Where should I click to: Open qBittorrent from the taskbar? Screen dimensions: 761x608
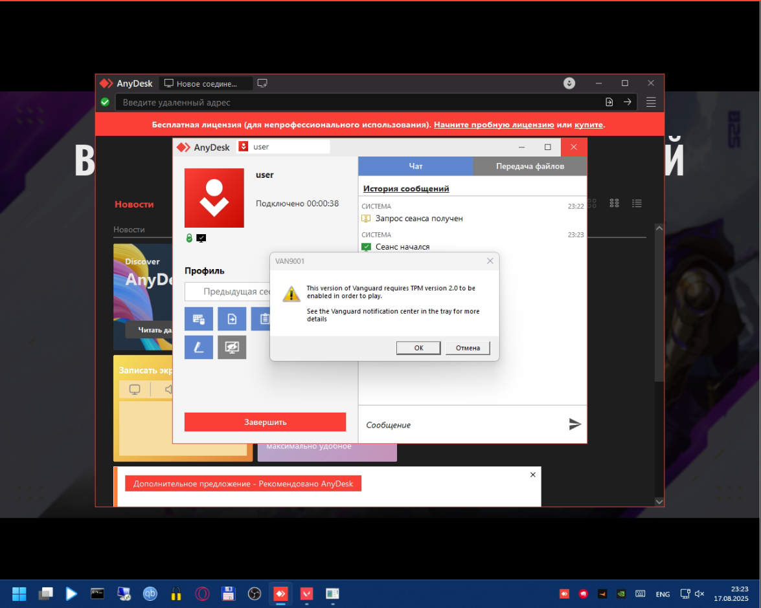coord(150,594)
